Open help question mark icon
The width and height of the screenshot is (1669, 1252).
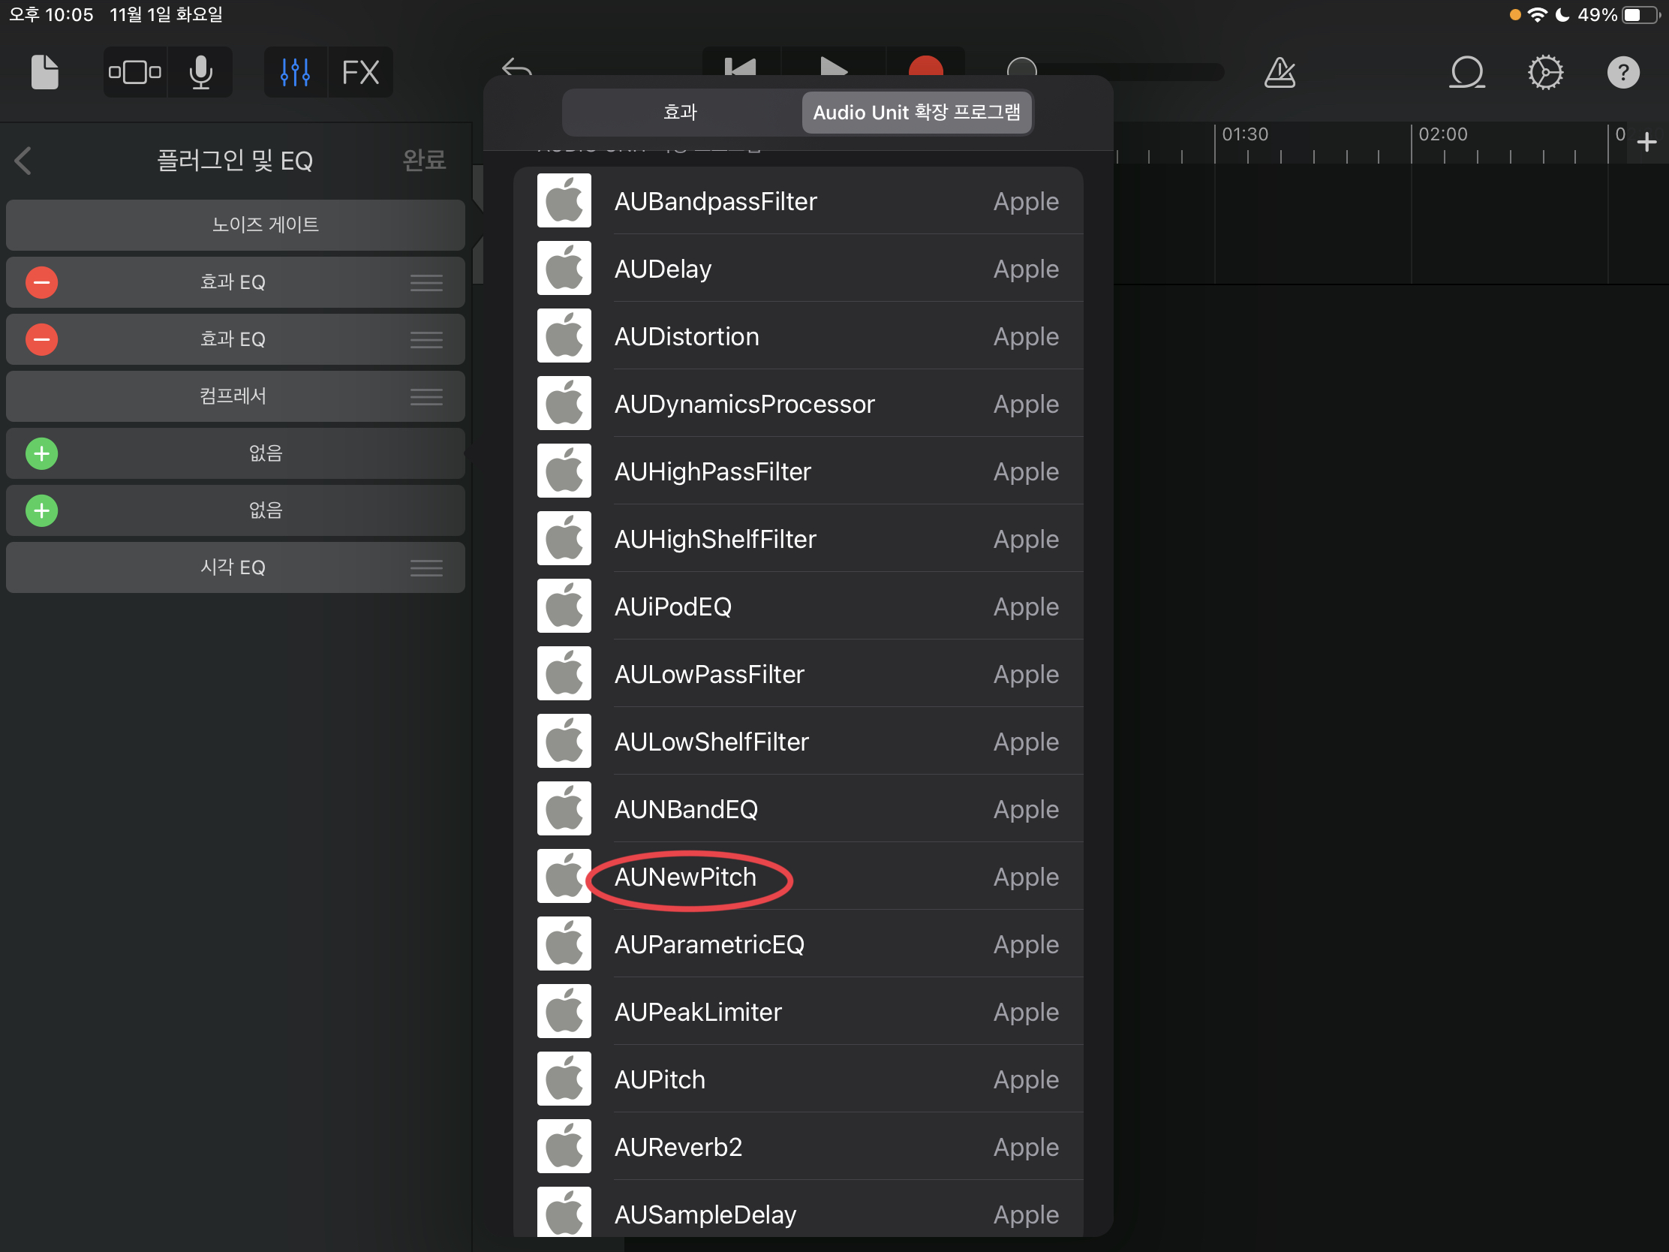tap(1623, 73)
